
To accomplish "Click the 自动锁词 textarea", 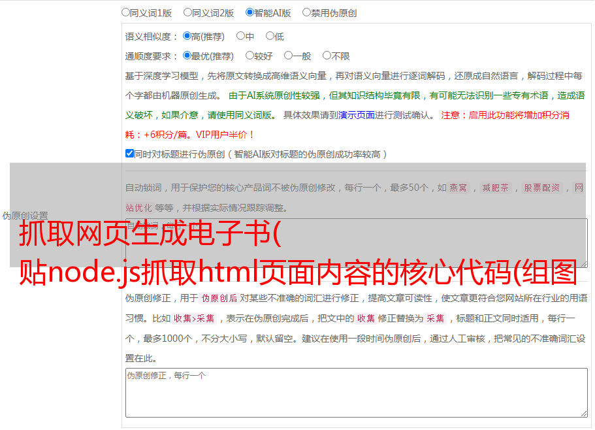I will (x=357, y=243).
